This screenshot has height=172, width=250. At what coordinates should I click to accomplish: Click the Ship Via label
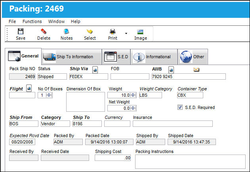(x=79, y=69)
